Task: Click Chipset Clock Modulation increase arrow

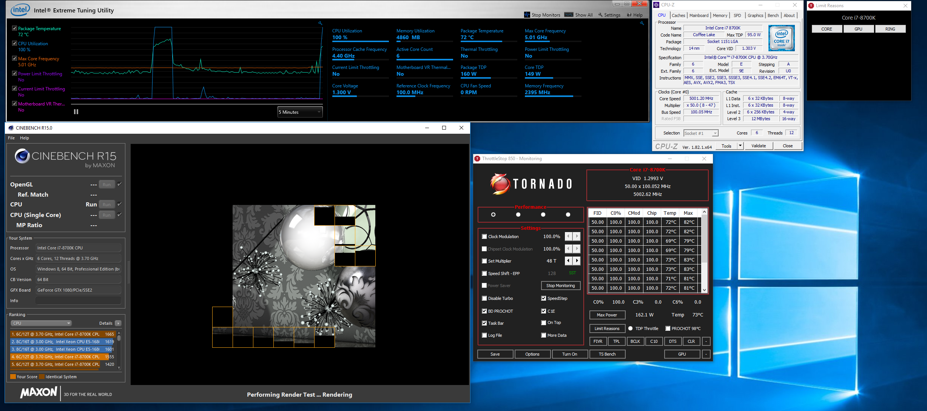Action: coord(577,249)
